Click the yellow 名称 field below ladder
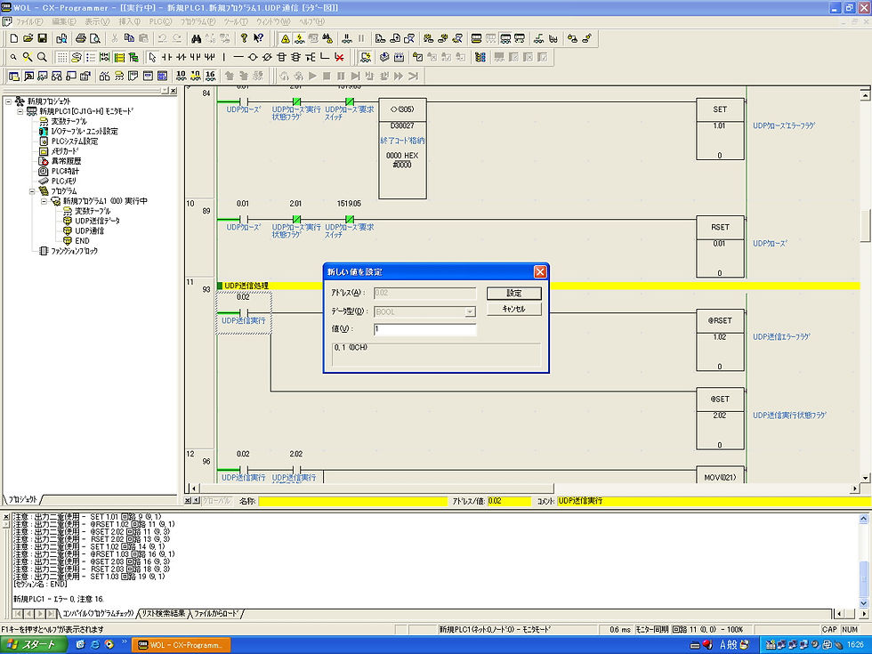Screen dimensions: 872x654 352,501
